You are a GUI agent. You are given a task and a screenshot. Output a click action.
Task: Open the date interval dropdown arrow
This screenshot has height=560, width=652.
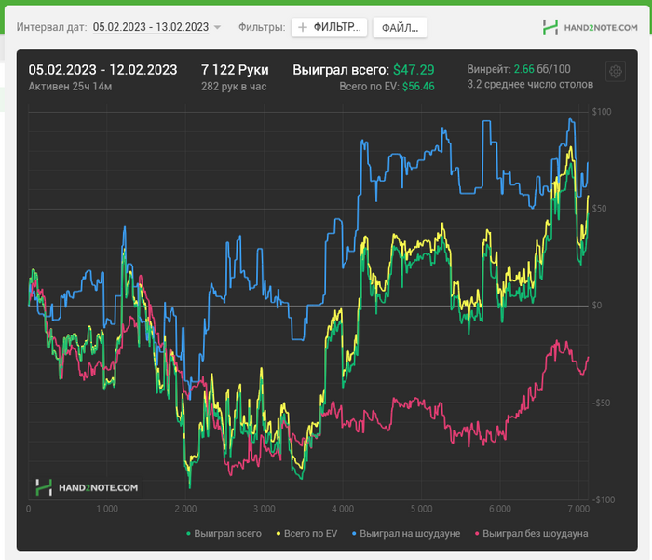(217, 27)
